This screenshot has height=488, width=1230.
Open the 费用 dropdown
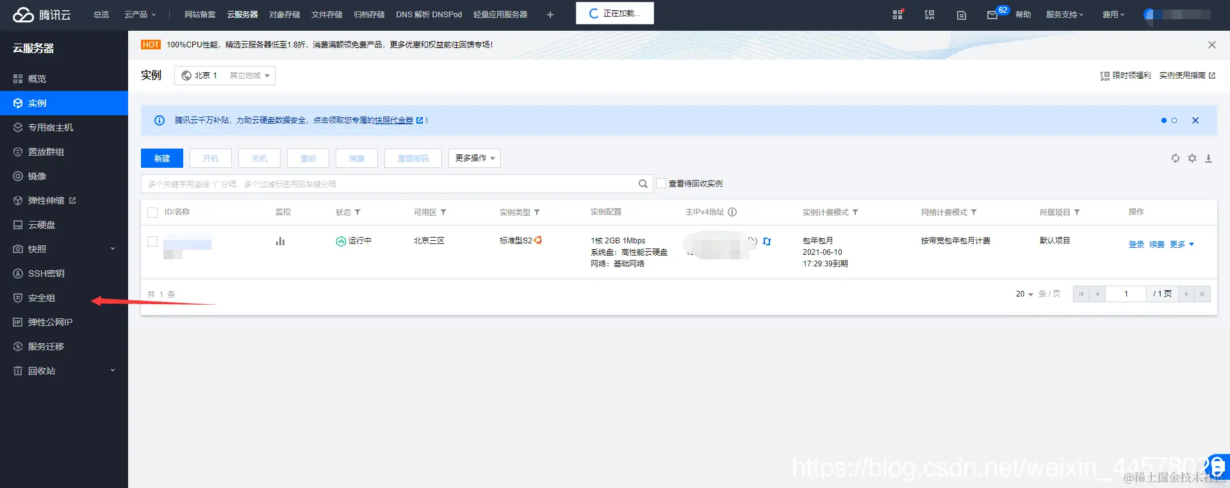[x=1113, y=15]
